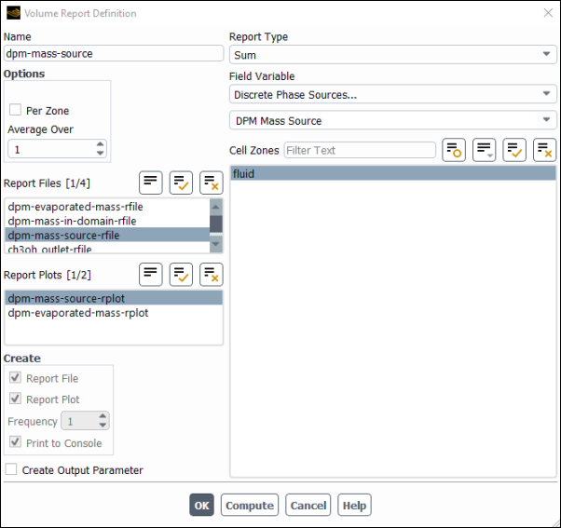Select dpm-mass-source-rfile in Report Files
Viewport: 561px width, 528px height.
(107, 235)
